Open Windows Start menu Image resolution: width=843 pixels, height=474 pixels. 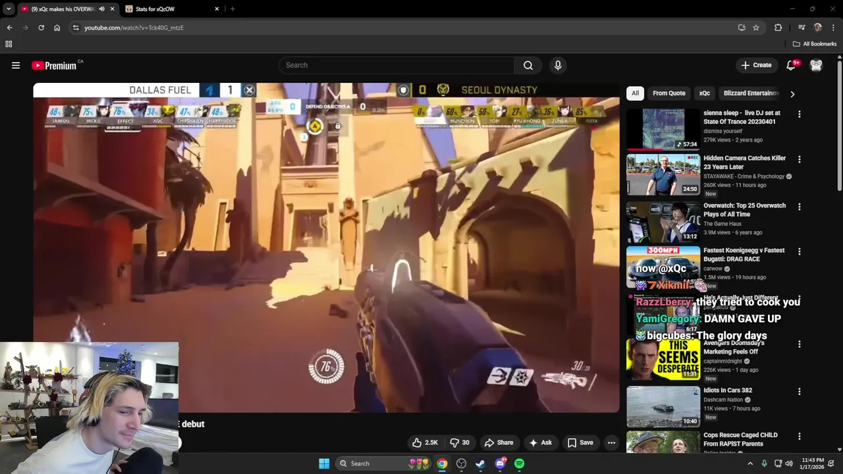[x=324, y=463]
